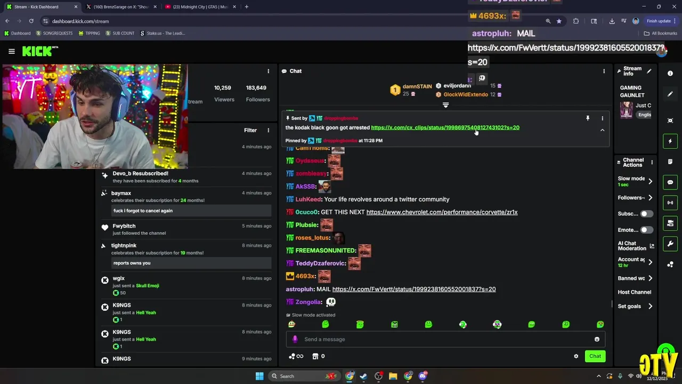Click the document notes icon in the right sidebar
This screenshot has height=384, width=682.
click(670, 162)
